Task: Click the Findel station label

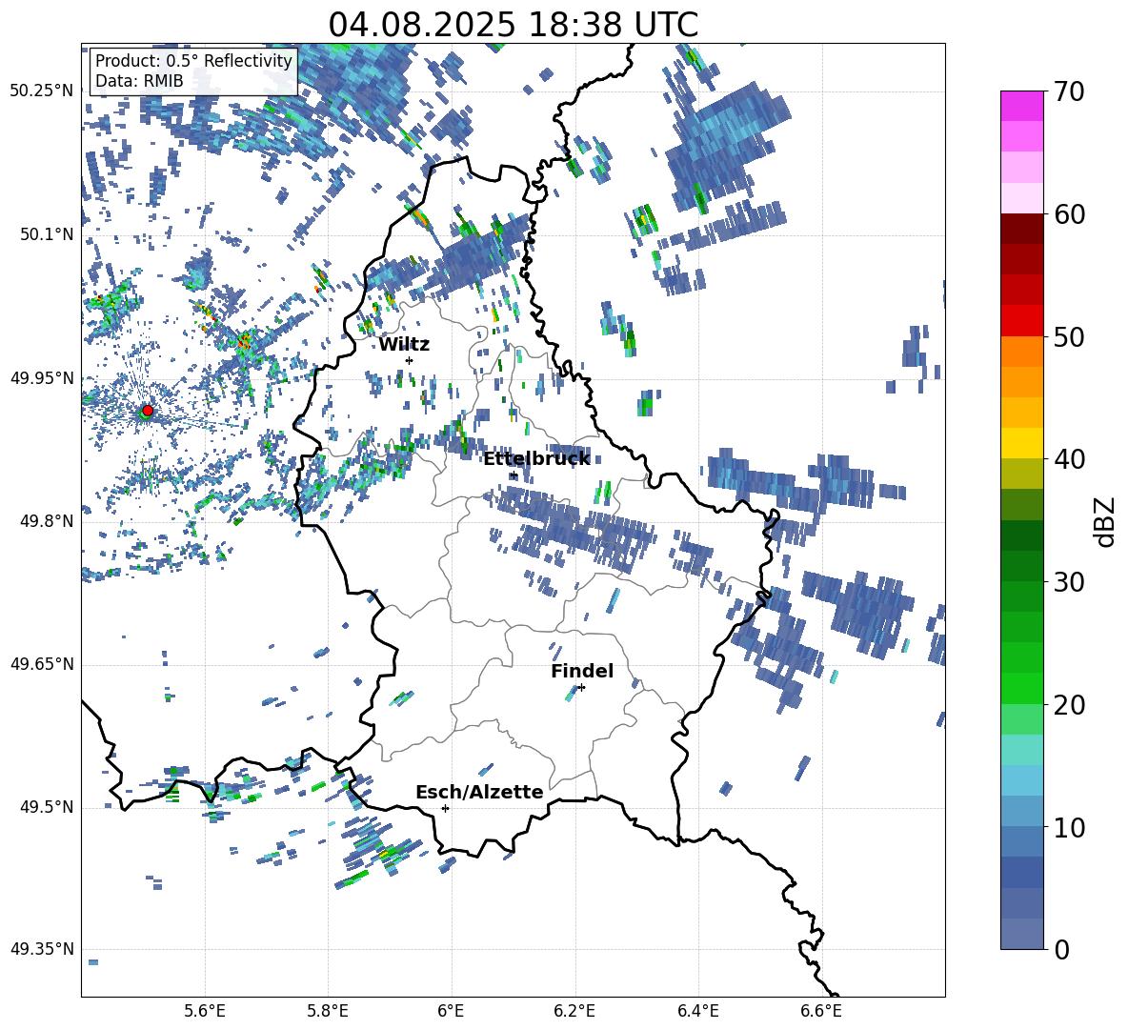Action: tap(582, 671)
